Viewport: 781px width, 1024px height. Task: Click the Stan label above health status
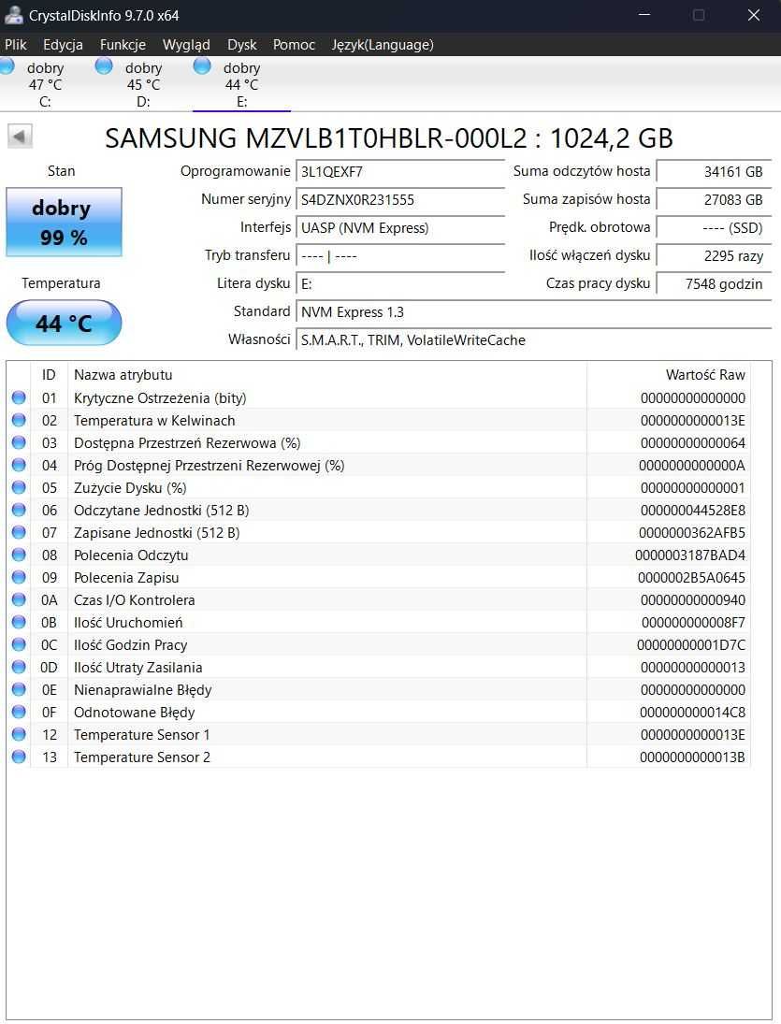pyautogui.click(x=62, y=171)
